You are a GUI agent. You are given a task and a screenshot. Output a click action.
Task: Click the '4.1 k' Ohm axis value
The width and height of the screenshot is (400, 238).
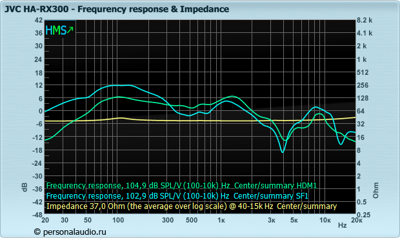coord(365,33)
